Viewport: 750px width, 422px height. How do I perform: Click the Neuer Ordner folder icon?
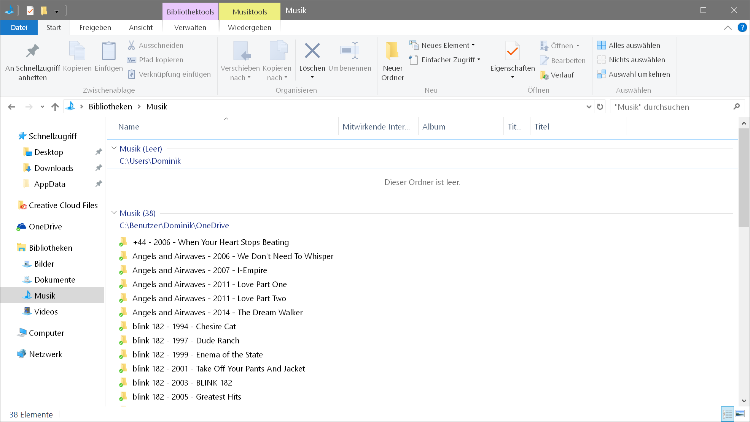click(392, 51)
